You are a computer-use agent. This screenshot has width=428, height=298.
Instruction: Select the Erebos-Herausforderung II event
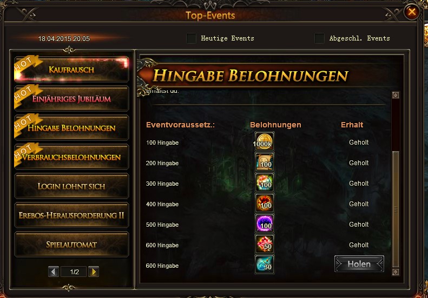71,215
